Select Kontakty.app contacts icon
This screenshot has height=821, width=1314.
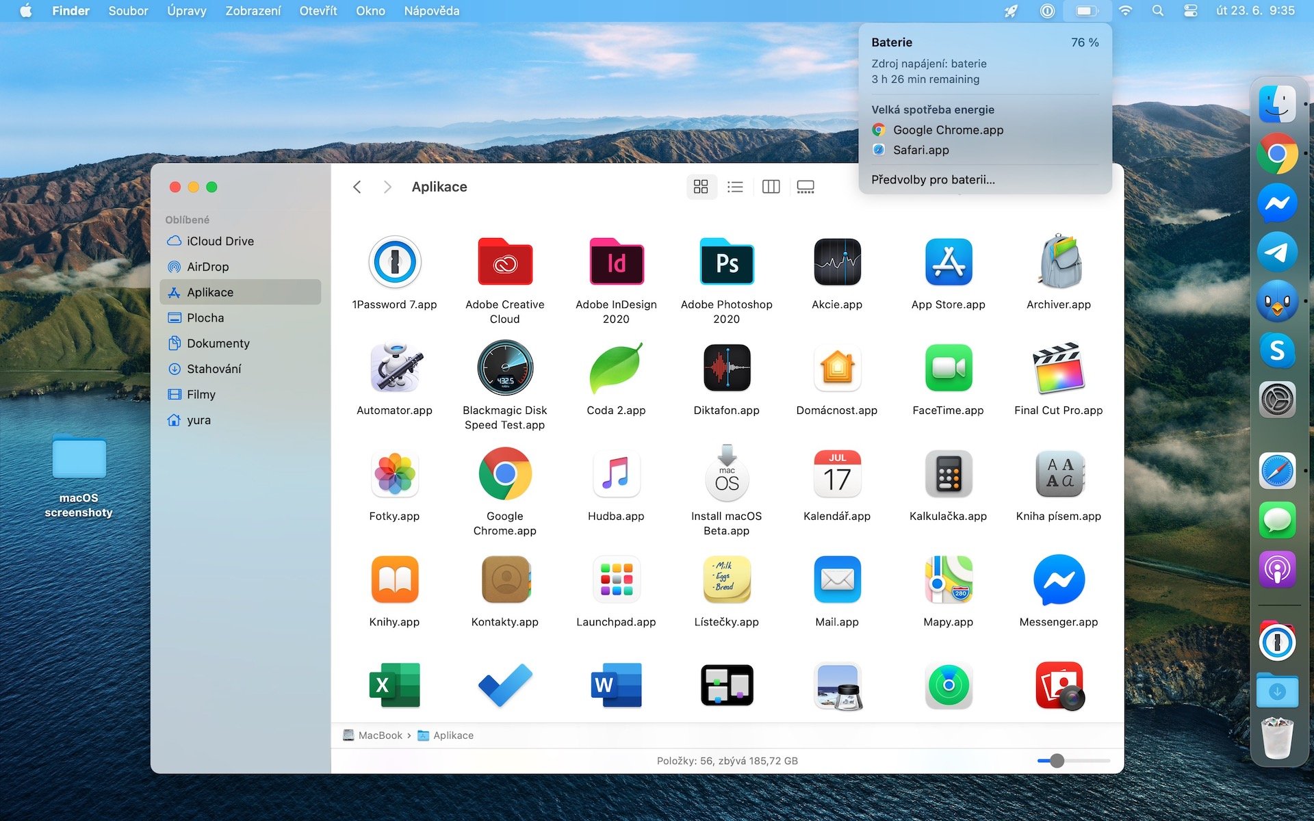(x=505, y=579)
